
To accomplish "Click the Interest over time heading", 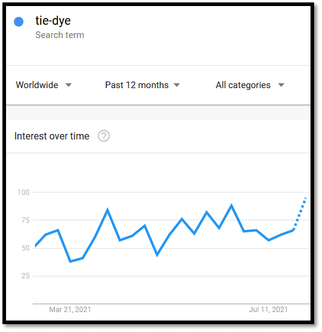I will (52, 136).
